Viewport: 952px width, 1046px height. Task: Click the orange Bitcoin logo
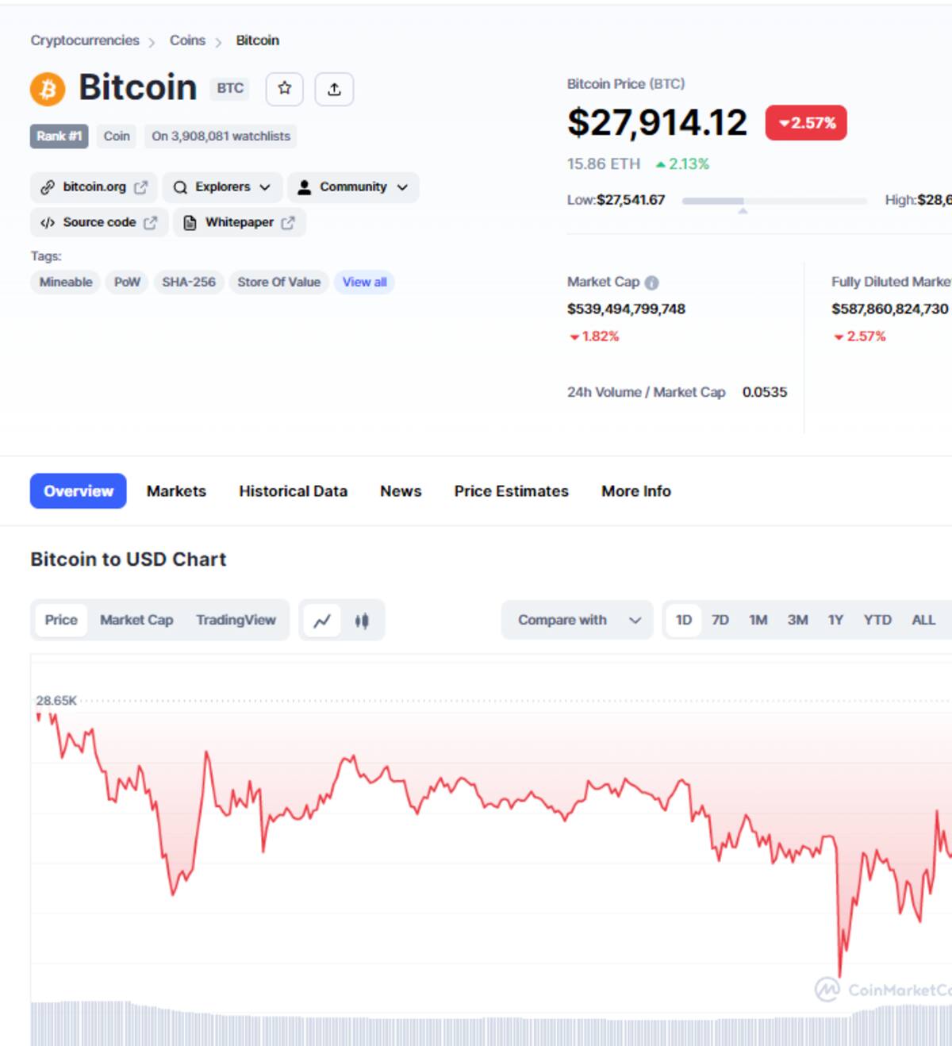tap(48, 89)
